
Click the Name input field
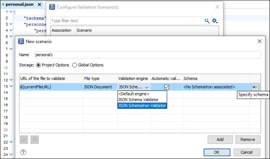(148, 55)
